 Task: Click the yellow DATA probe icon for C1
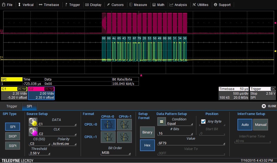(32, 122)
